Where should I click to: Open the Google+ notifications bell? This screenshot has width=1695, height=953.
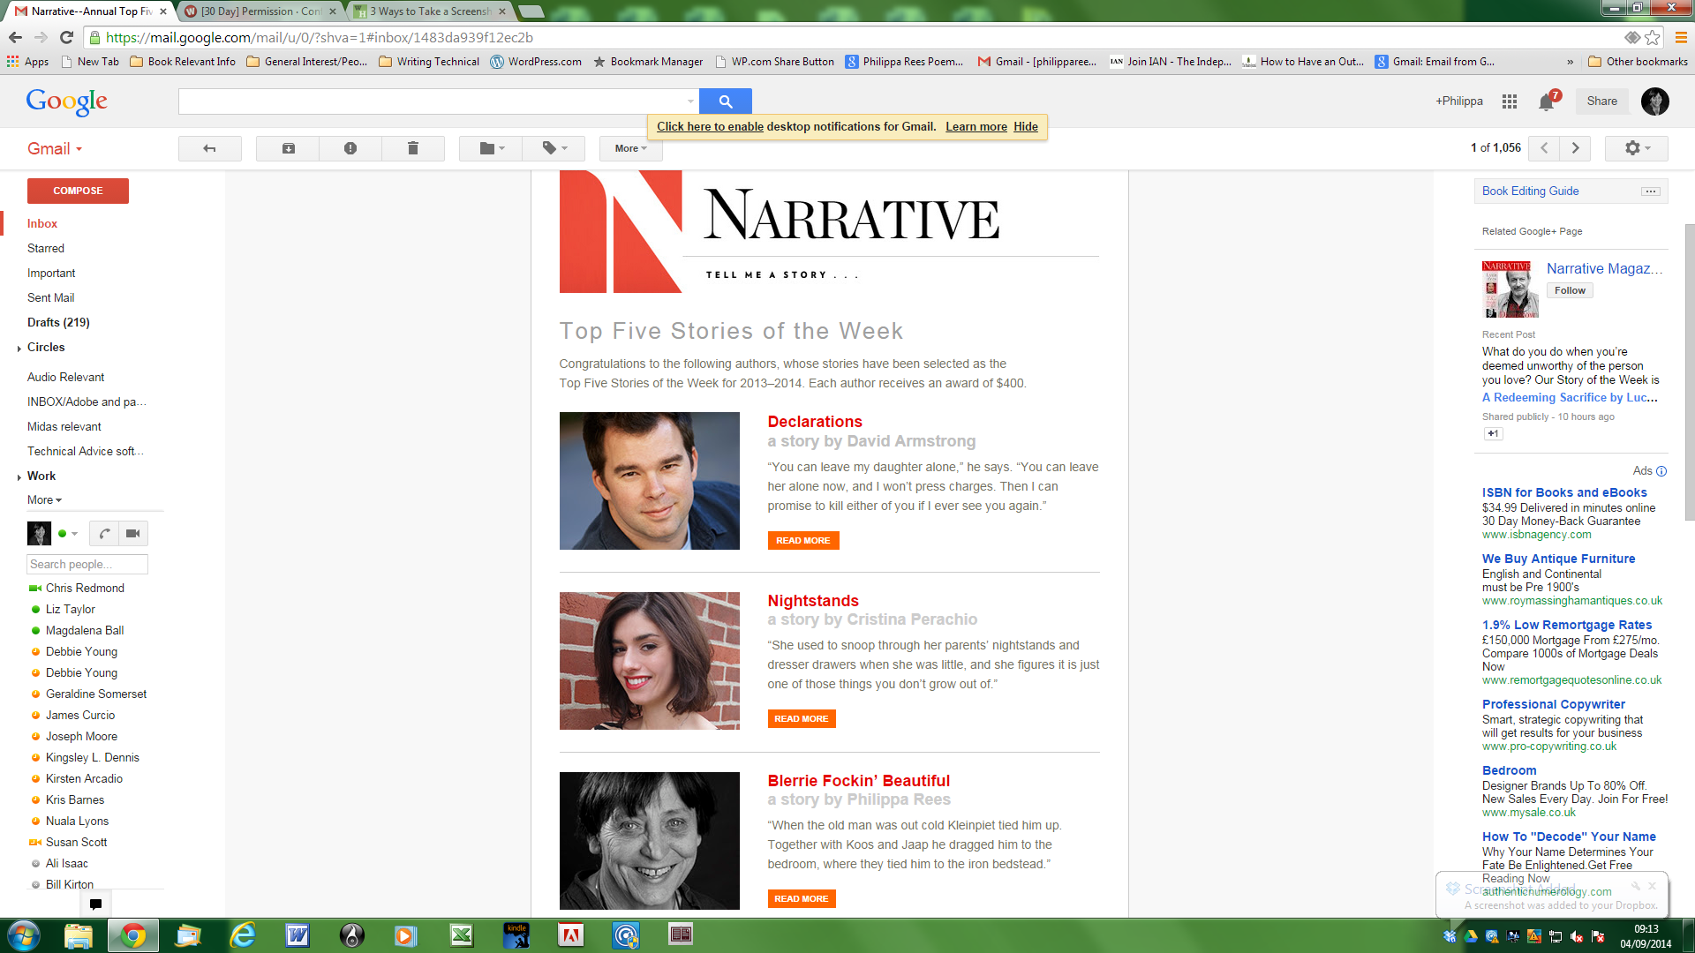click(1546, 102)
